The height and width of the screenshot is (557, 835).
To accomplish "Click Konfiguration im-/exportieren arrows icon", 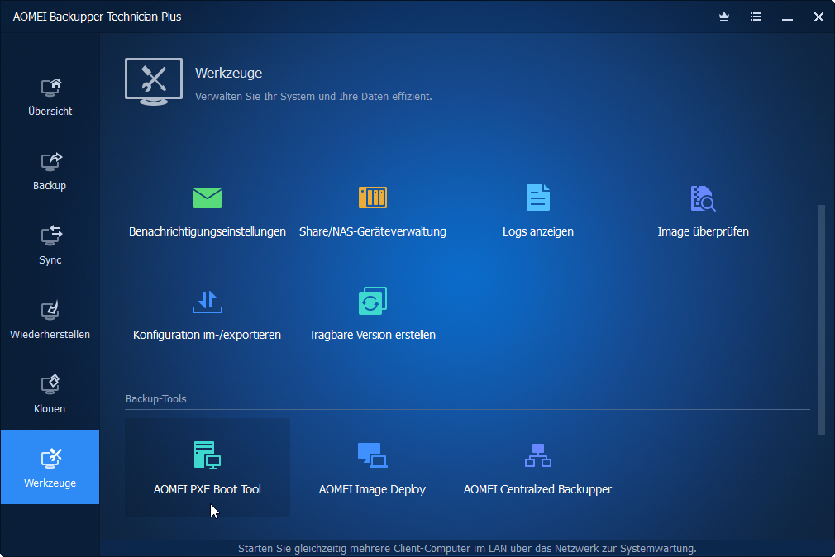I will pos(208,302).
